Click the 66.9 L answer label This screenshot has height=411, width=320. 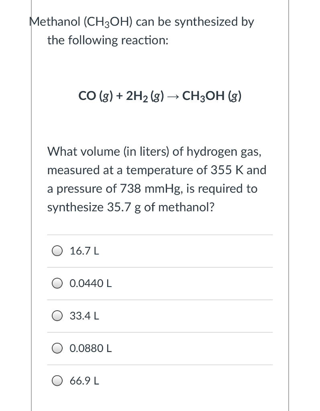coord(84,381)
